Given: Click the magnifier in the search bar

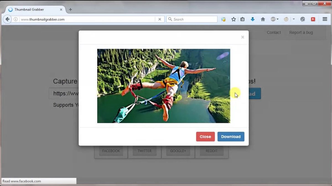Looking at the screenshot, I should 170,19.
